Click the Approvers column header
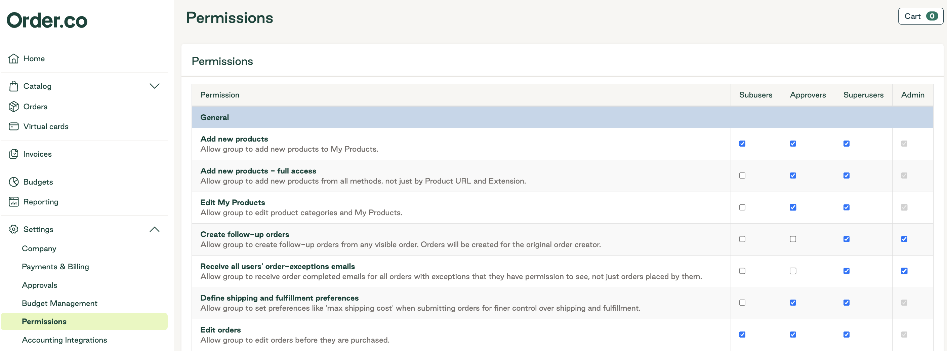 (808, 95)
